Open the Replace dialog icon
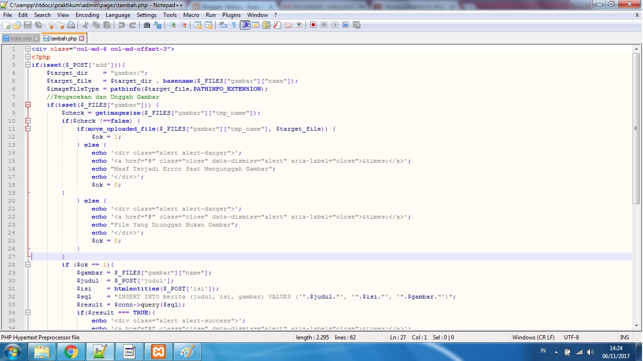643x361 pixels. pos(158,25)
